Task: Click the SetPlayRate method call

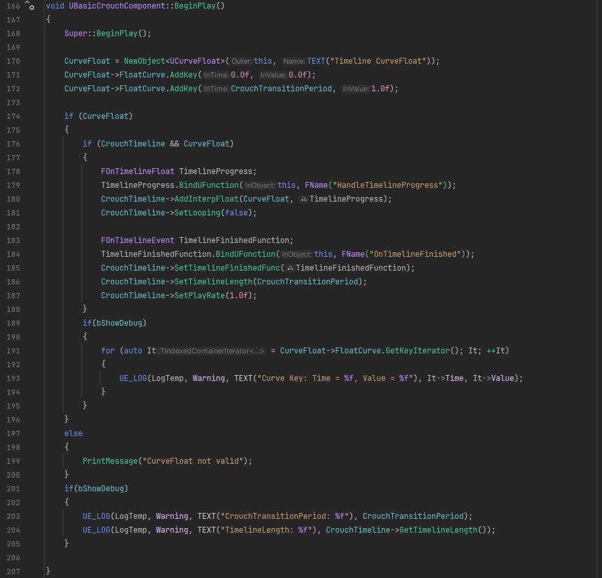Action: click(199, 296)
